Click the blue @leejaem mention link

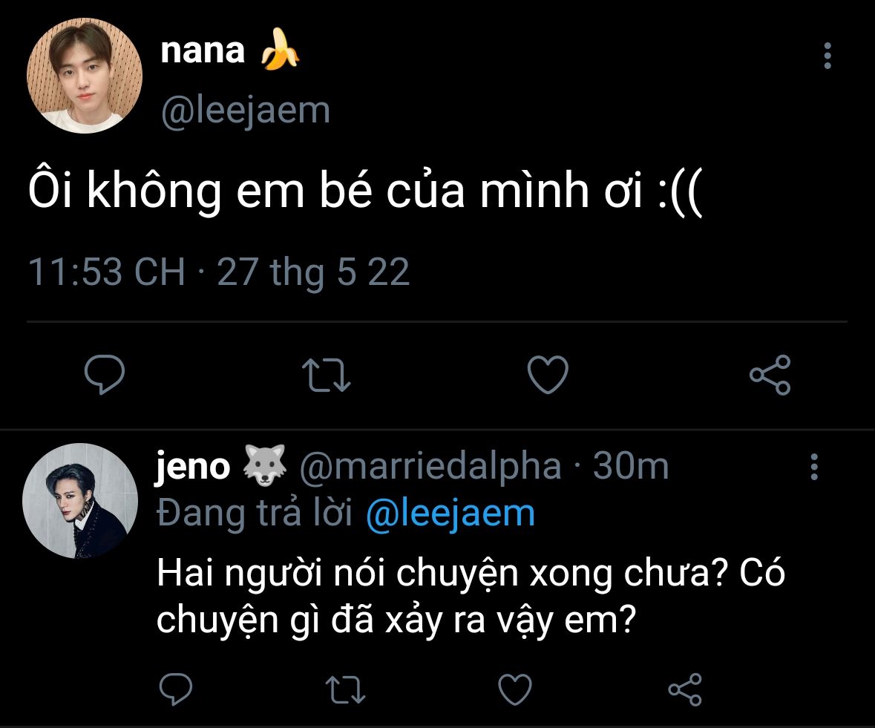[450, 514]
